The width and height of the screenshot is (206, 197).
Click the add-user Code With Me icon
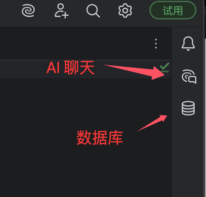[61, 11]
